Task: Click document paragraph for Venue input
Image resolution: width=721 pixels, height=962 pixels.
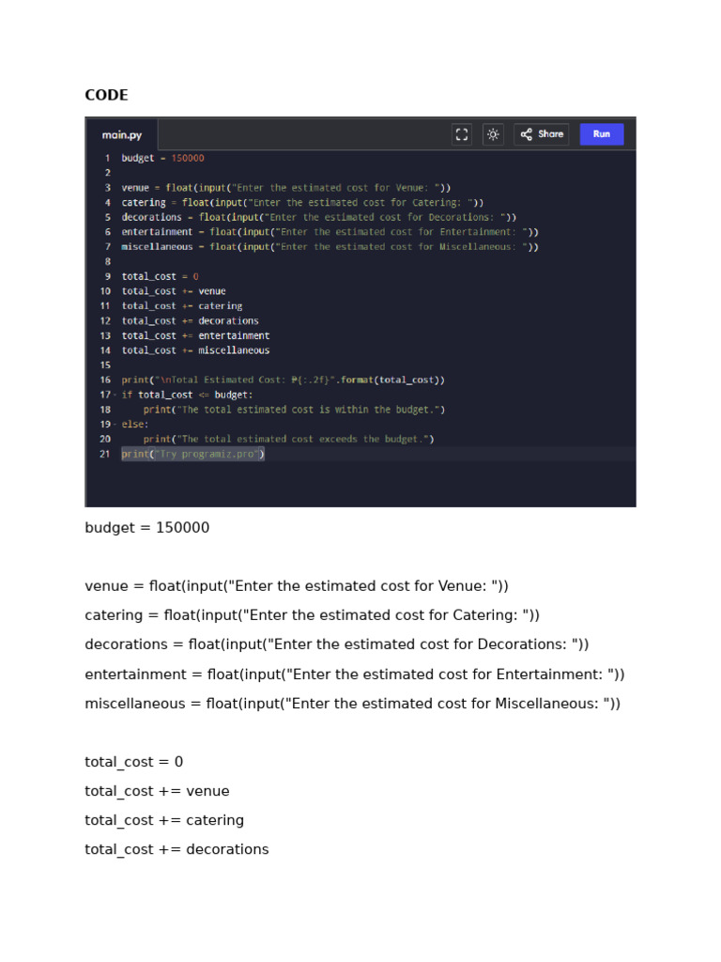Action: (297, 586)
